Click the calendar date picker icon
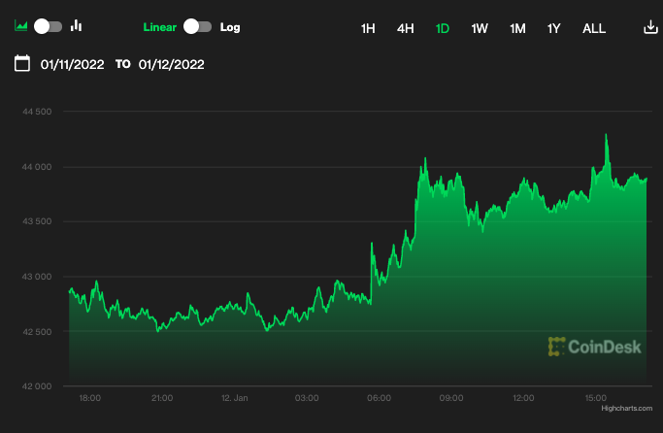The height and width of the screenshot is (433, 663). coord(21,64)
